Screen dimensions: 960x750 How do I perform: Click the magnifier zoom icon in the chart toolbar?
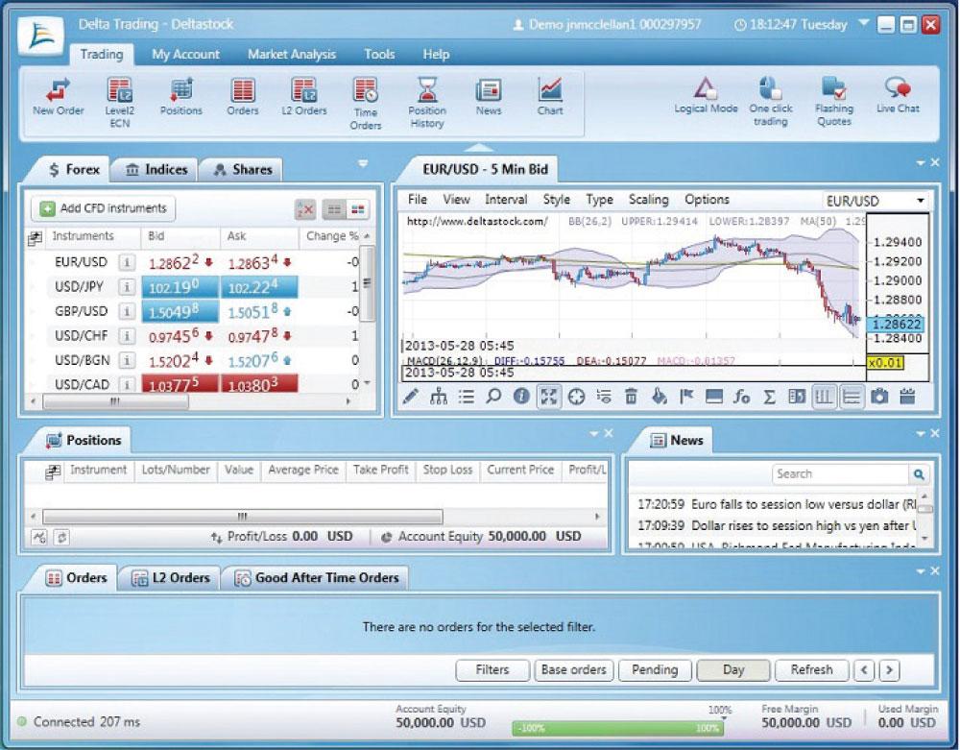pos(492,397)
